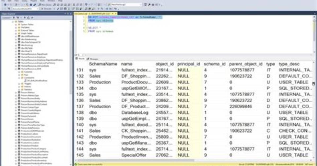This screenshot has width=317, height=166.
Task: Click the horizontal scrollbar of the results grid
Action: pyautogui.click(x=135, y=160)
